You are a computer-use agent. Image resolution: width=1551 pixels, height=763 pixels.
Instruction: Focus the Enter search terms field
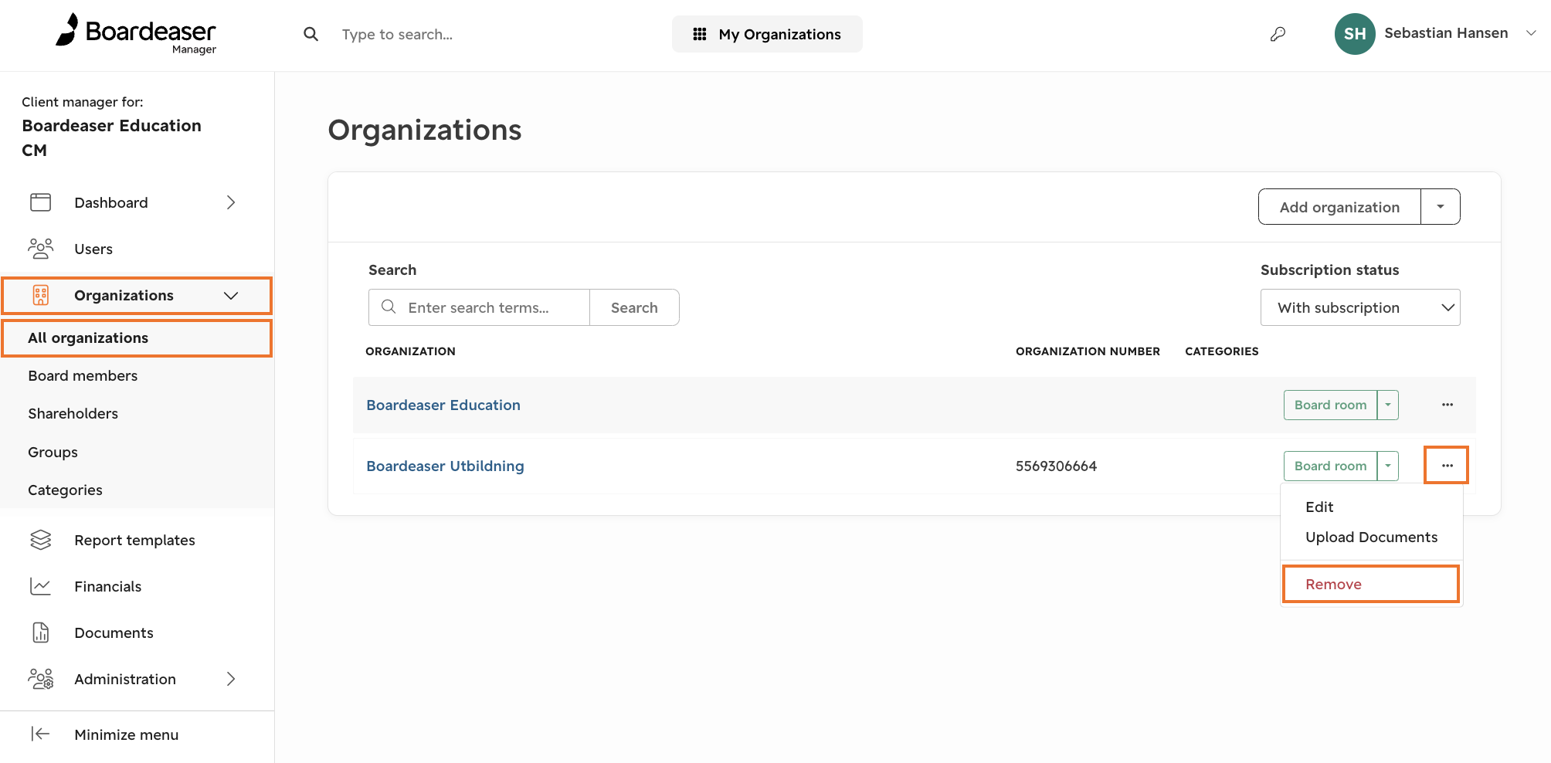[480, 307]
